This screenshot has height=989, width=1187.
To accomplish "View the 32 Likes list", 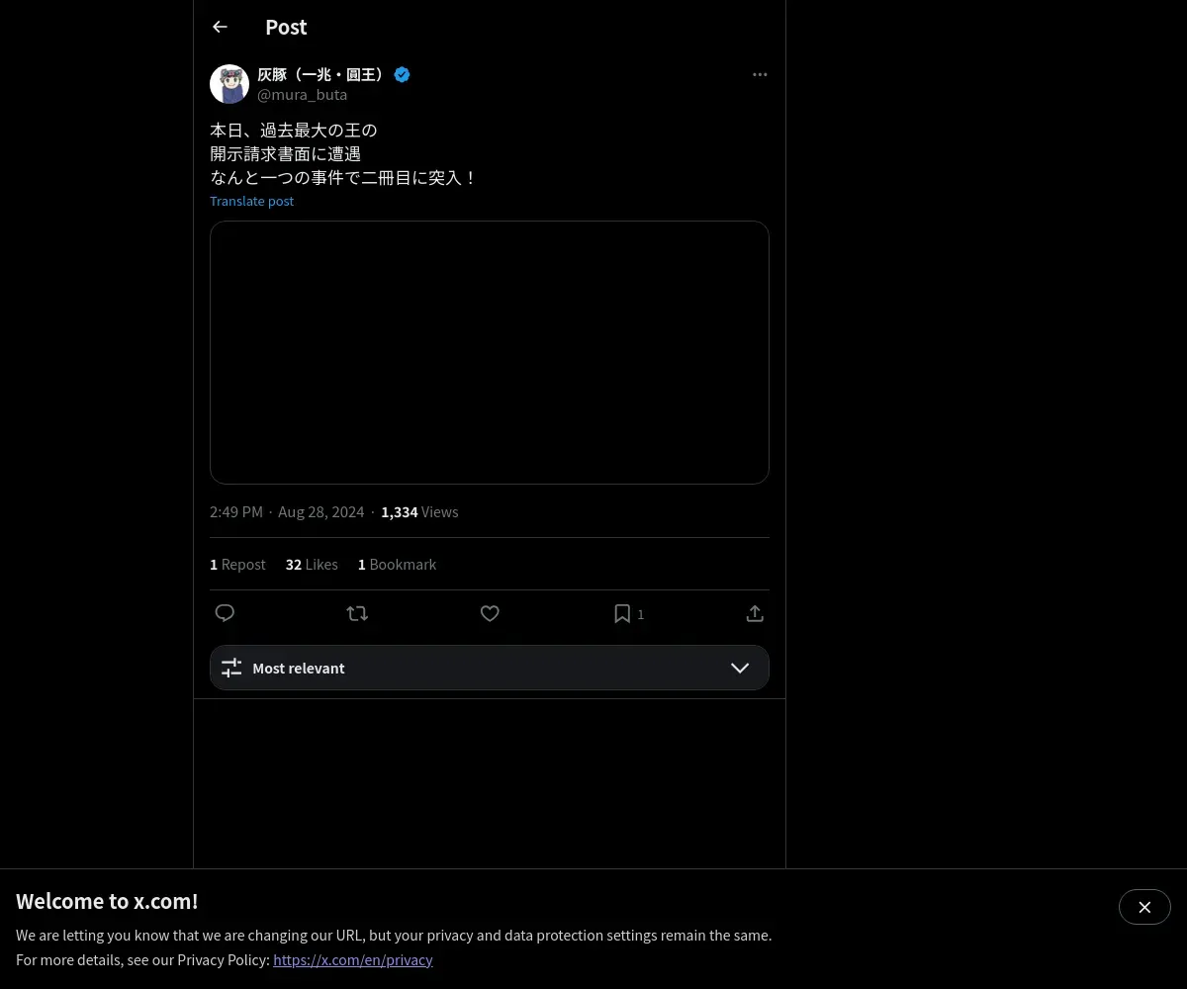I will (x=312, y=565).
